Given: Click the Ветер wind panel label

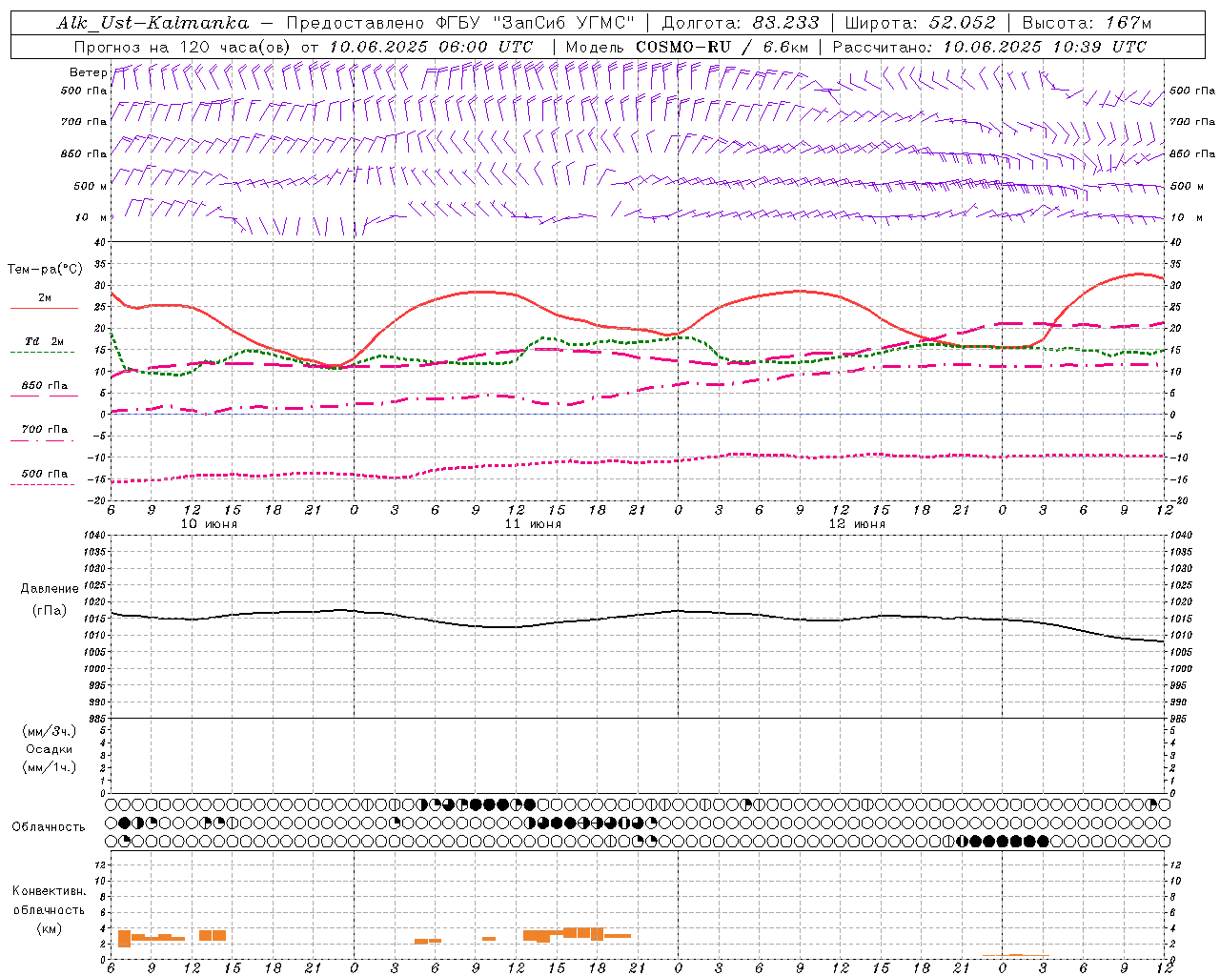Looking at the screenshot, I should [88, 72].
